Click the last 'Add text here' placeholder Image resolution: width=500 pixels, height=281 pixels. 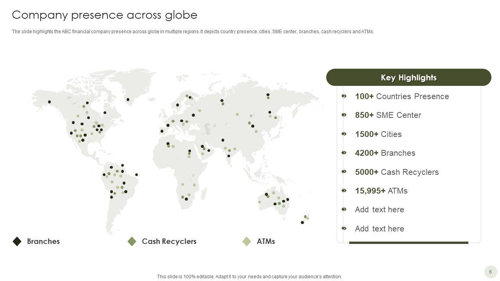pos(379,229)
